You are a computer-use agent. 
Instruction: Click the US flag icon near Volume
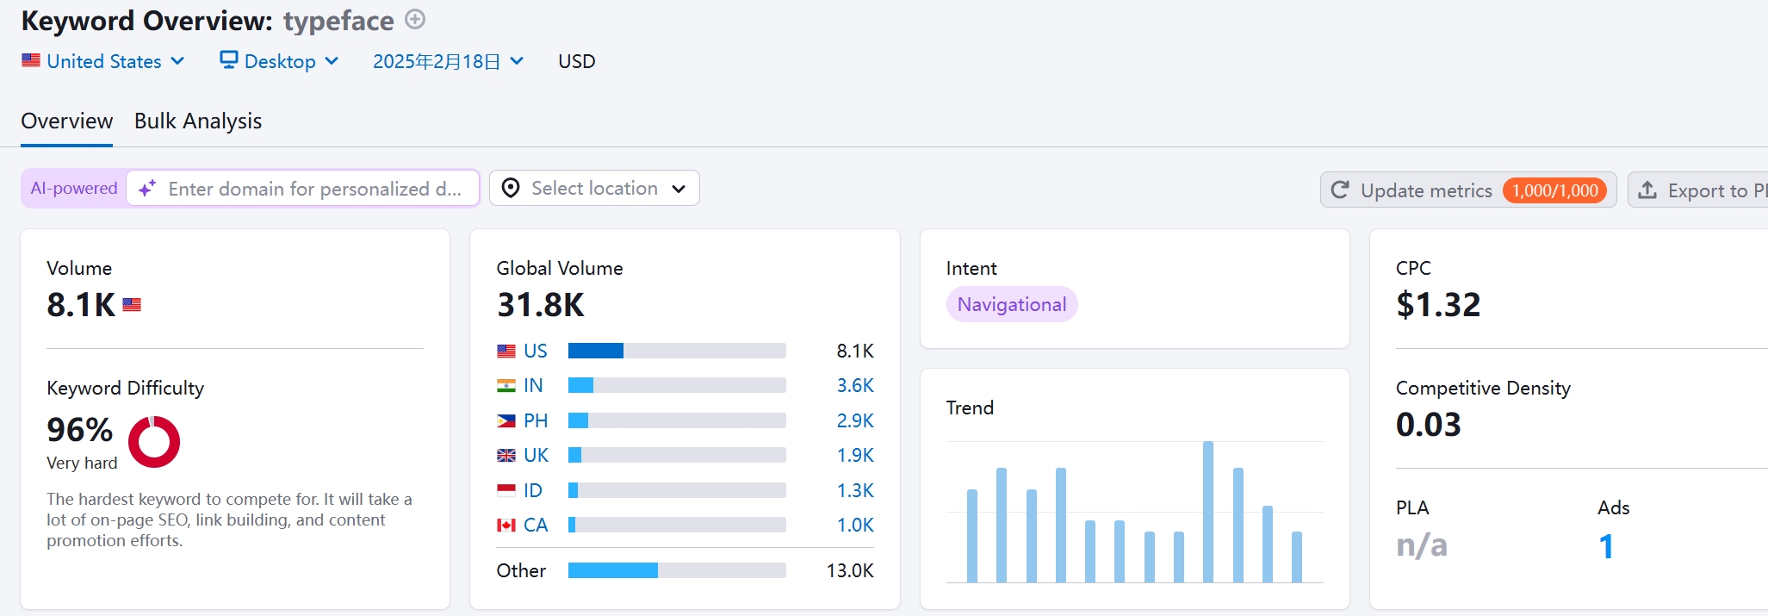click(132, 305)
